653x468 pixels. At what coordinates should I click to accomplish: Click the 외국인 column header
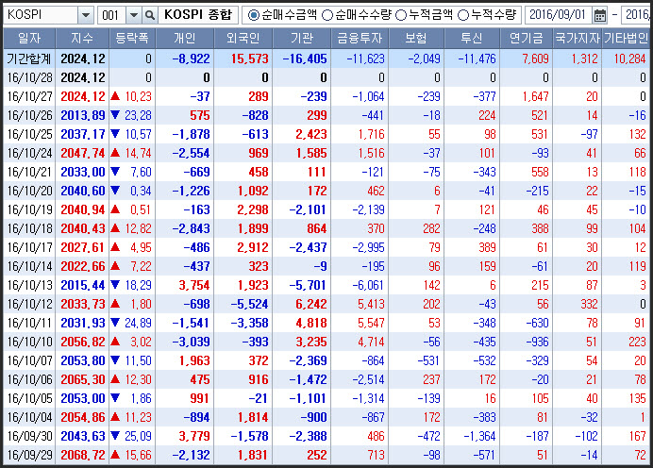click(x=243, y=39)
